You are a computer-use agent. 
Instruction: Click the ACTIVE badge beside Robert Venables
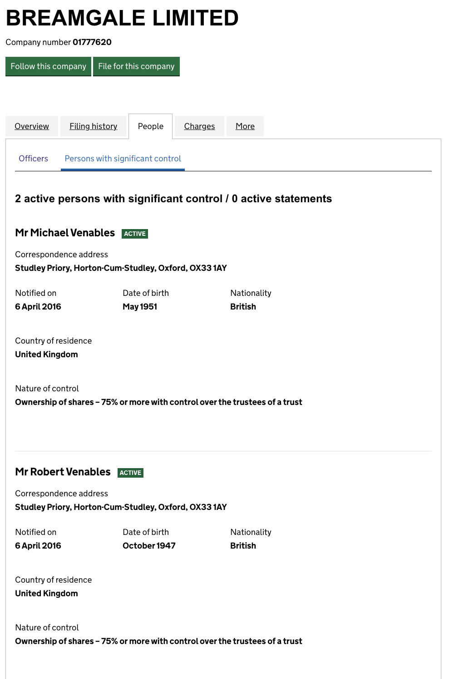130,473
